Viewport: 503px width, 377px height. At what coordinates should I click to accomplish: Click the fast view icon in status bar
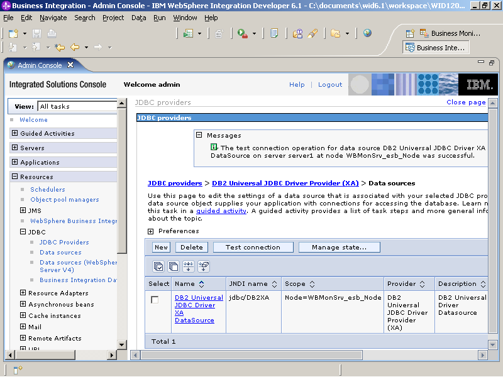tap(18, 370)
